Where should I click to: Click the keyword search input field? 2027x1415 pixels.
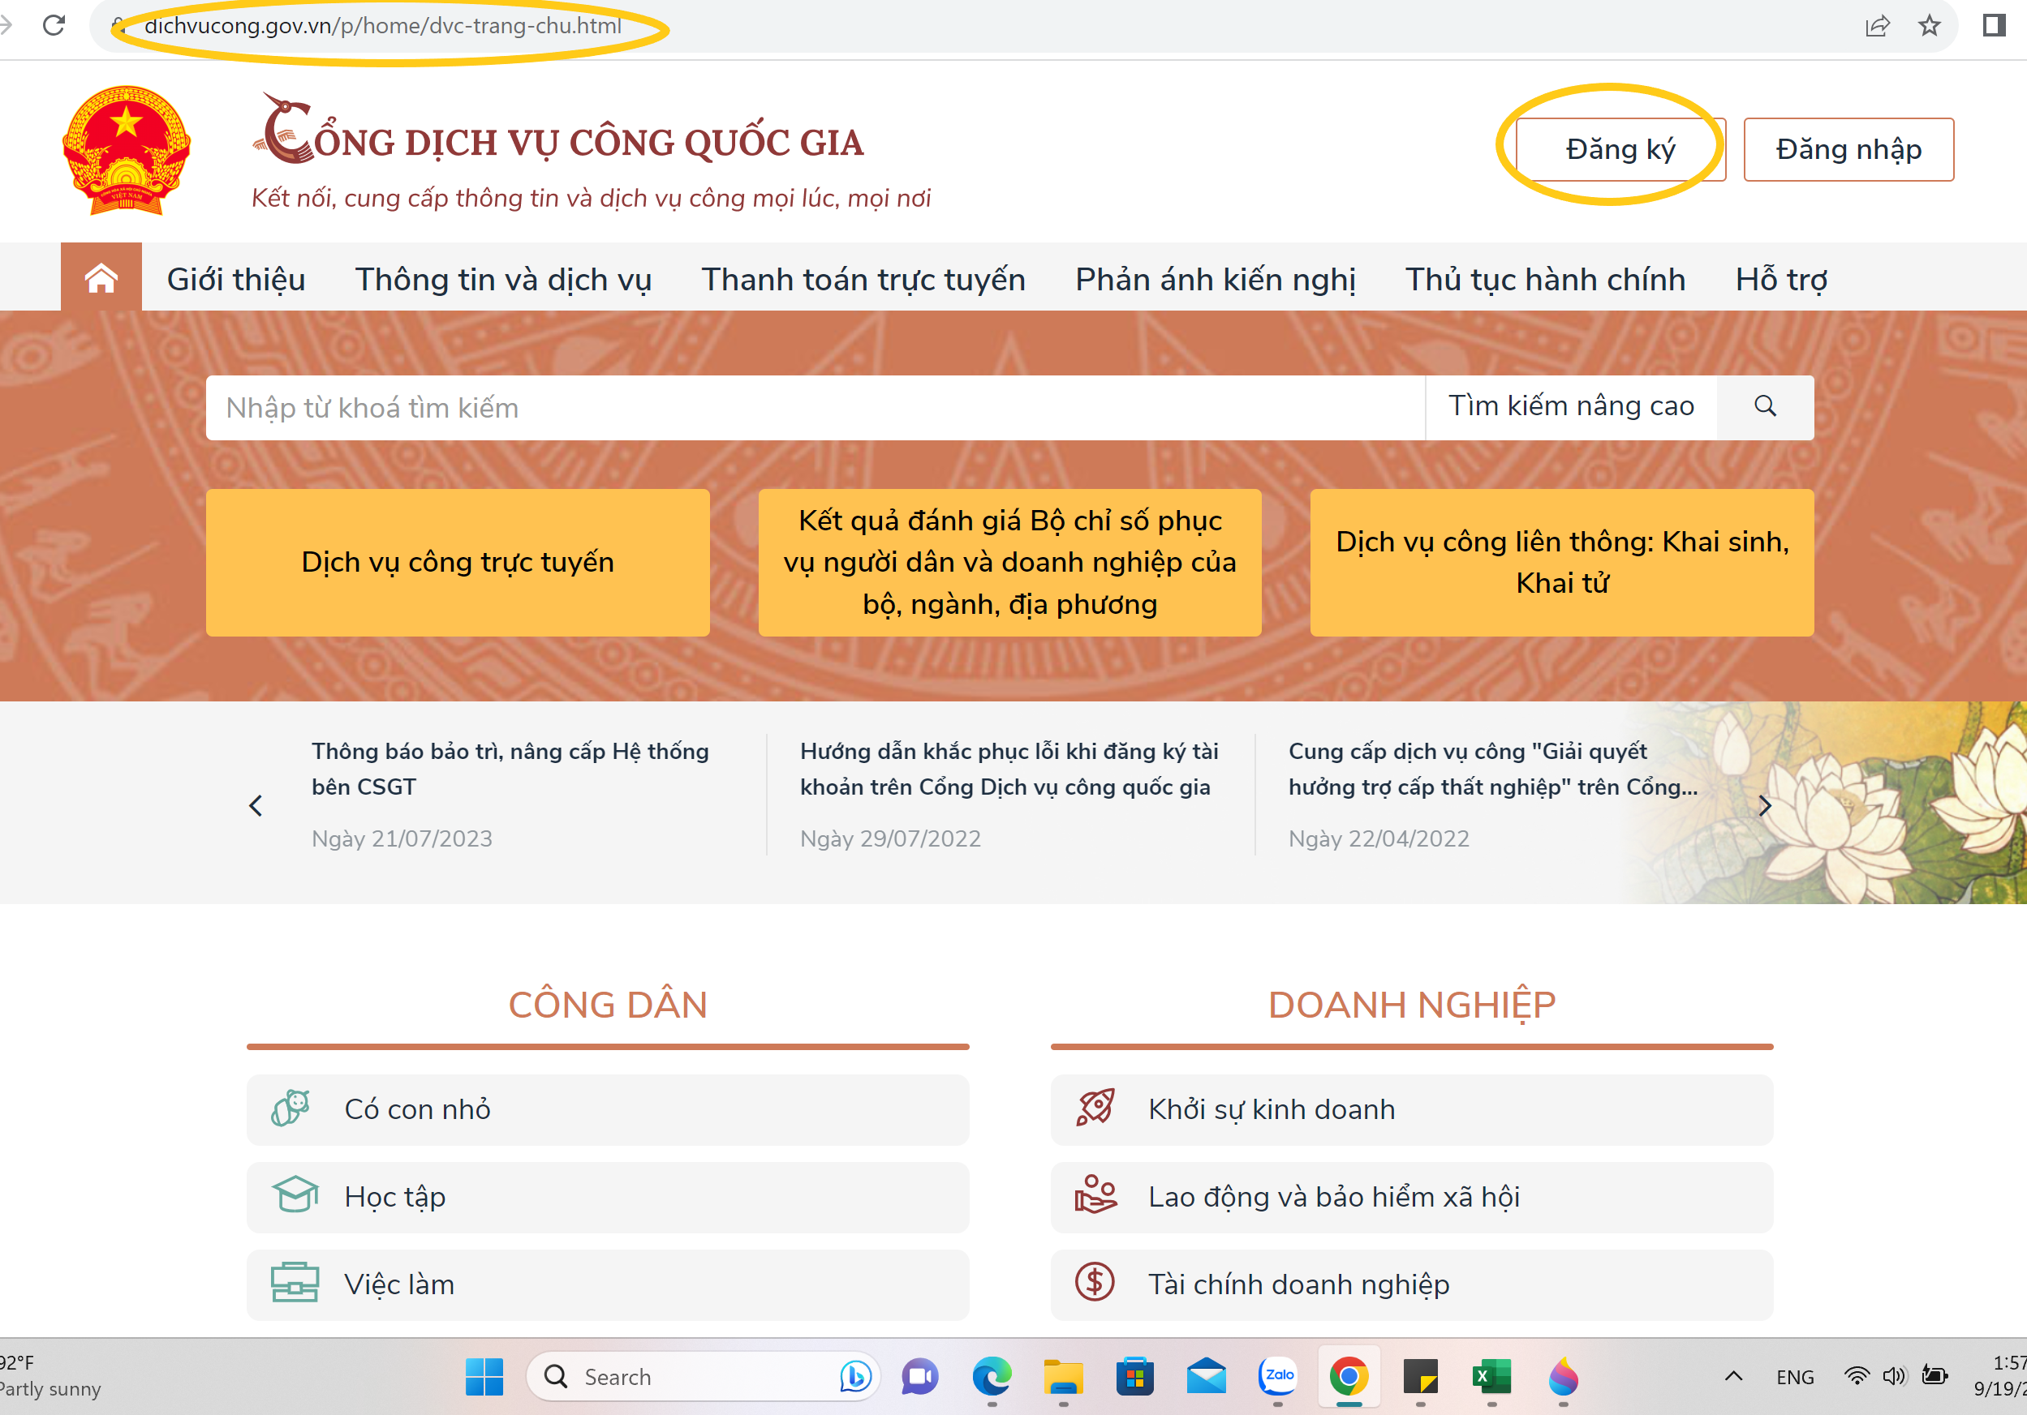pos(812,408)
